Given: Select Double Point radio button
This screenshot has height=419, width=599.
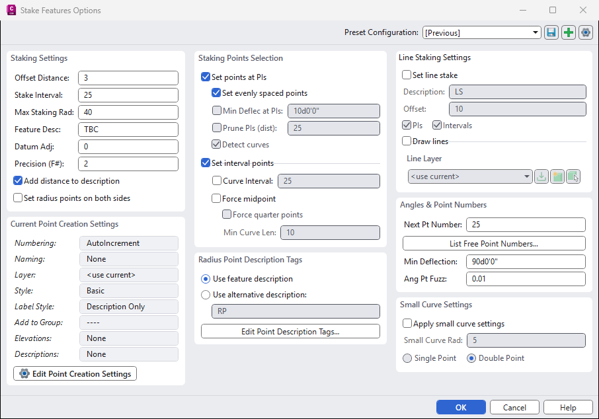Looking at the screenshot, I should [471, 358].
